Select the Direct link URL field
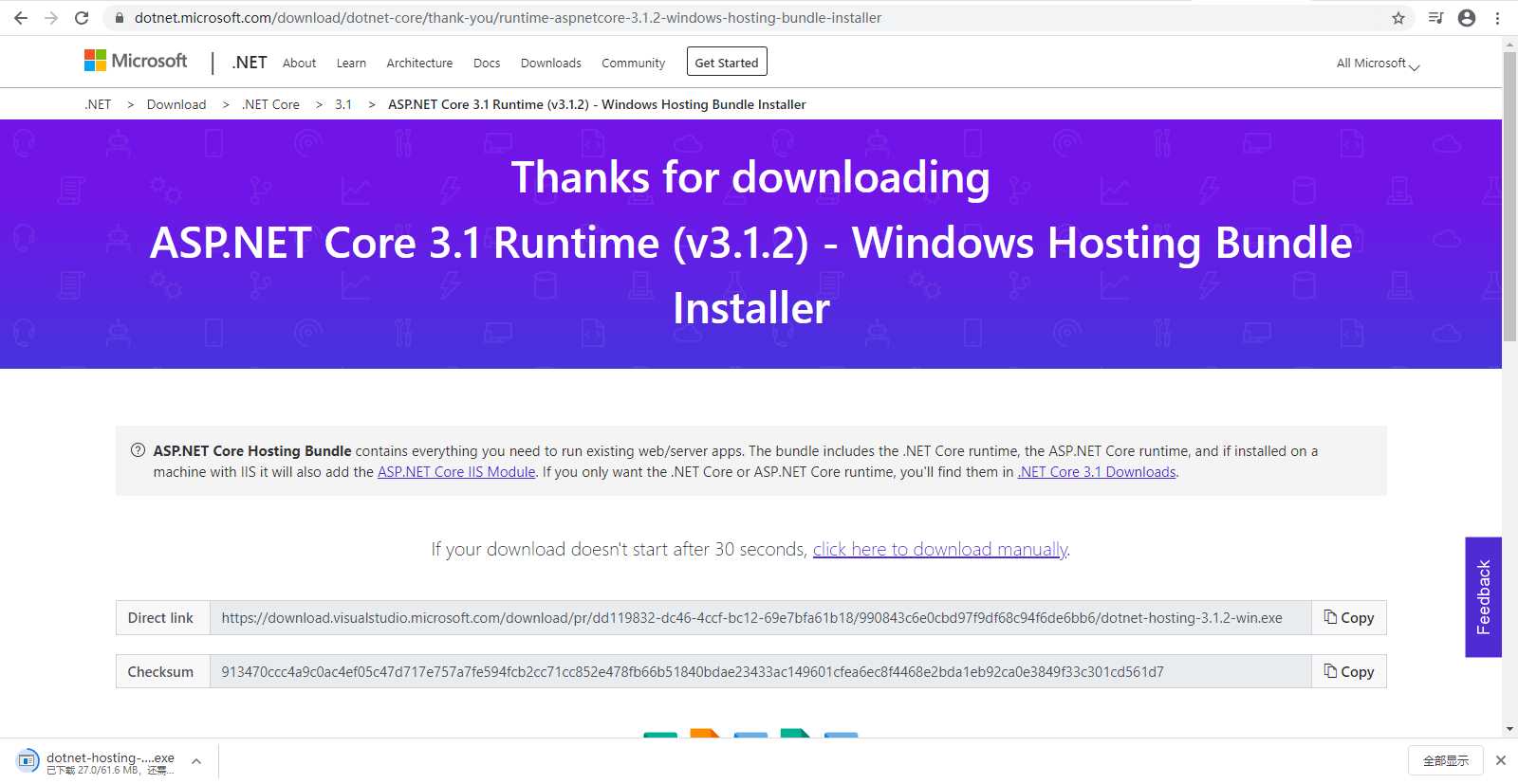This screenshot has height=784, width=1518. [x=760, y=618]
